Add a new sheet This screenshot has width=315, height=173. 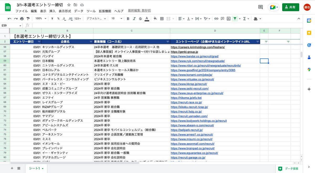point(12,168)
